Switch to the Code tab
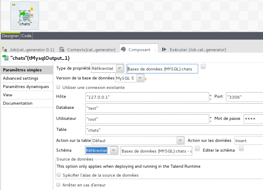This screenshot has width=263, height=190. pos(26,36)
